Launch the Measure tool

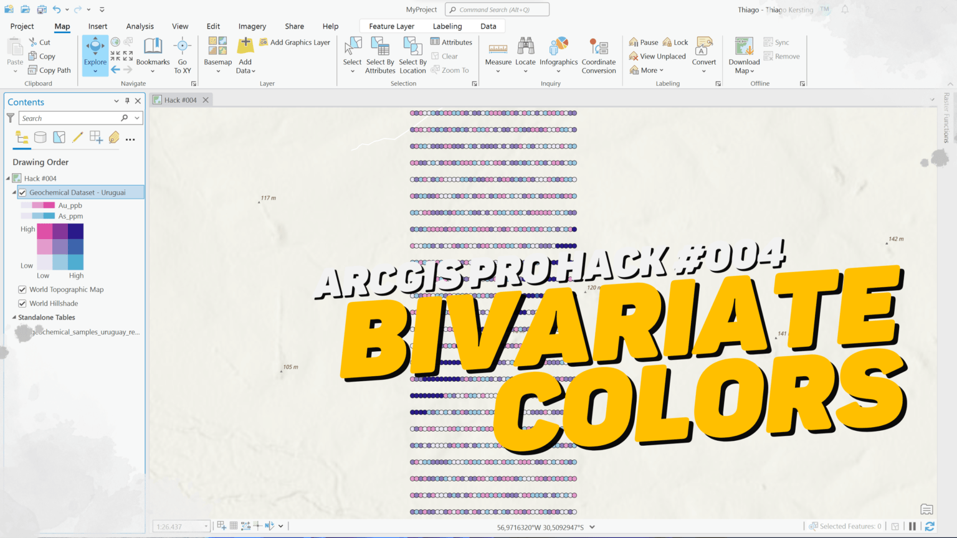[497, 55]
